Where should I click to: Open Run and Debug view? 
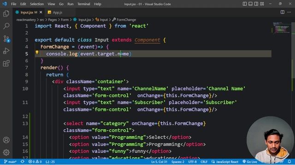pos(6,51)
